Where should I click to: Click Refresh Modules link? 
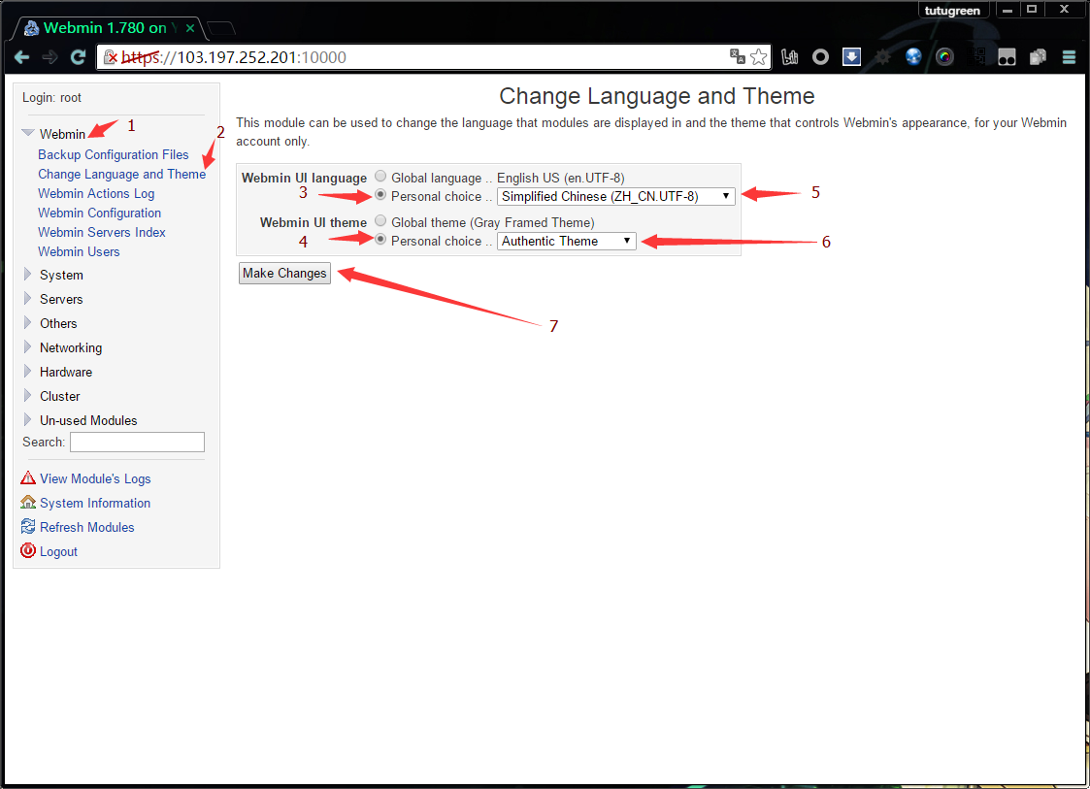pos(87,527)
